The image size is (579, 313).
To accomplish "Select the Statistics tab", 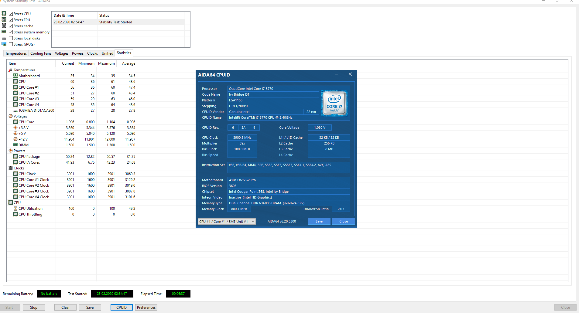I will coord(124,53).
